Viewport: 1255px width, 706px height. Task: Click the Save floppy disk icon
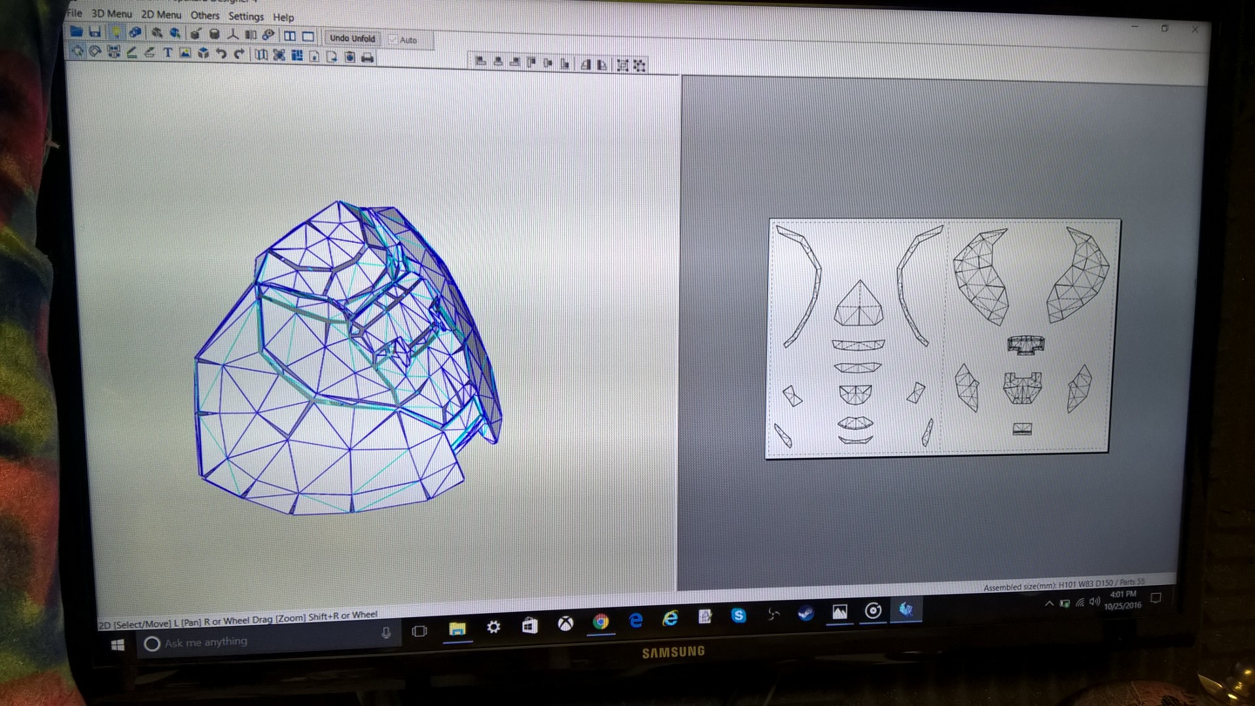coord(95,31)
